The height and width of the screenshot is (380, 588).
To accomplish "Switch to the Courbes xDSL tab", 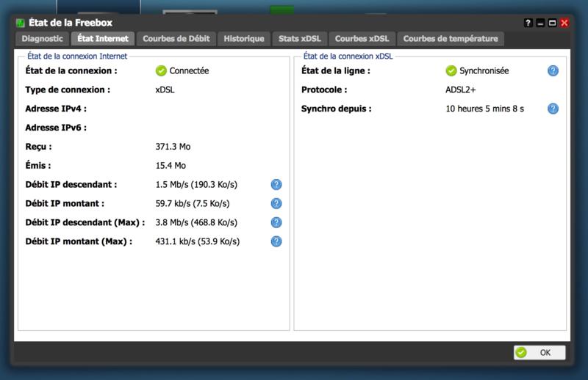I will coord(362,39).
